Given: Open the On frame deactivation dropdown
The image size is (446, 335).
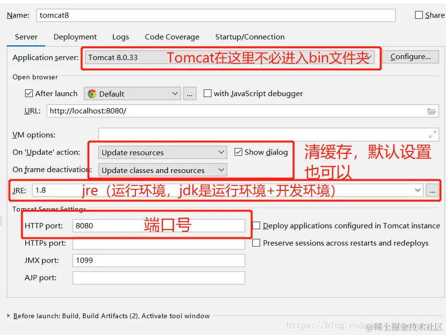Looking at the screenshot, I should (163, 170).
